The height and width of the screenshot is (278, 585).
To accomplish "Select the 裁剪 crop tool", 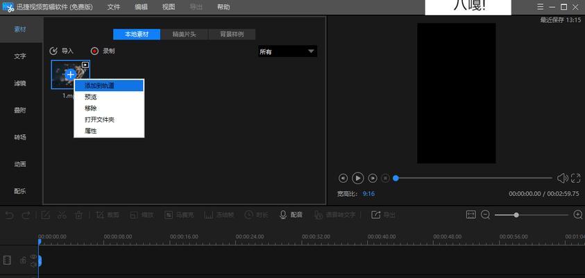I will (x=108, y=215).
